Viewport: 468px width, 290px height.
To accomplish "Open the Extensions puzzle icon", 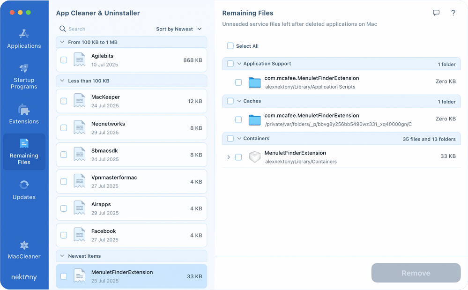I will 24,110.
